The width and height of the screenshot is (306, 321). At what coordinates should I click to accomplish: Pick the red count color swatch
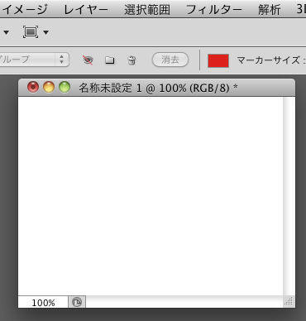click(218, 60)
